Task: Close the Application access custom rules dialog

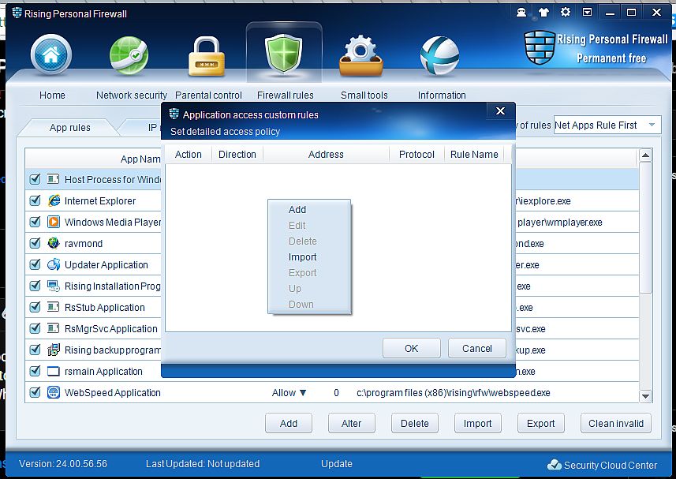Action: pos(501,111)
